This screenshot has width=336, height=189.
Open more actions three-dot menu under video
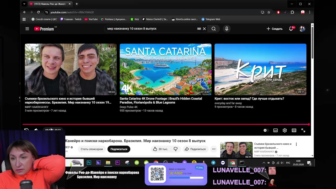pos(214,149)
